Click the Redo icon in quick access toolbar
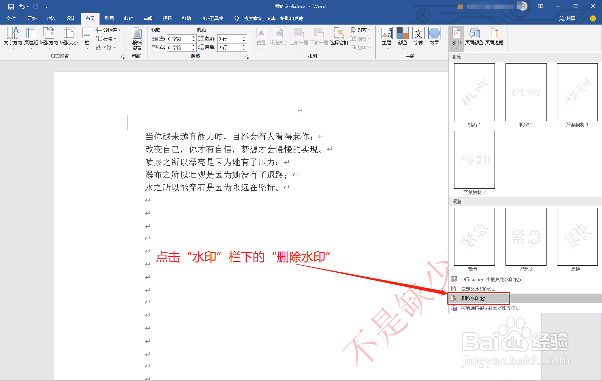The image size is (602, 381). click(x=36, y=6)
